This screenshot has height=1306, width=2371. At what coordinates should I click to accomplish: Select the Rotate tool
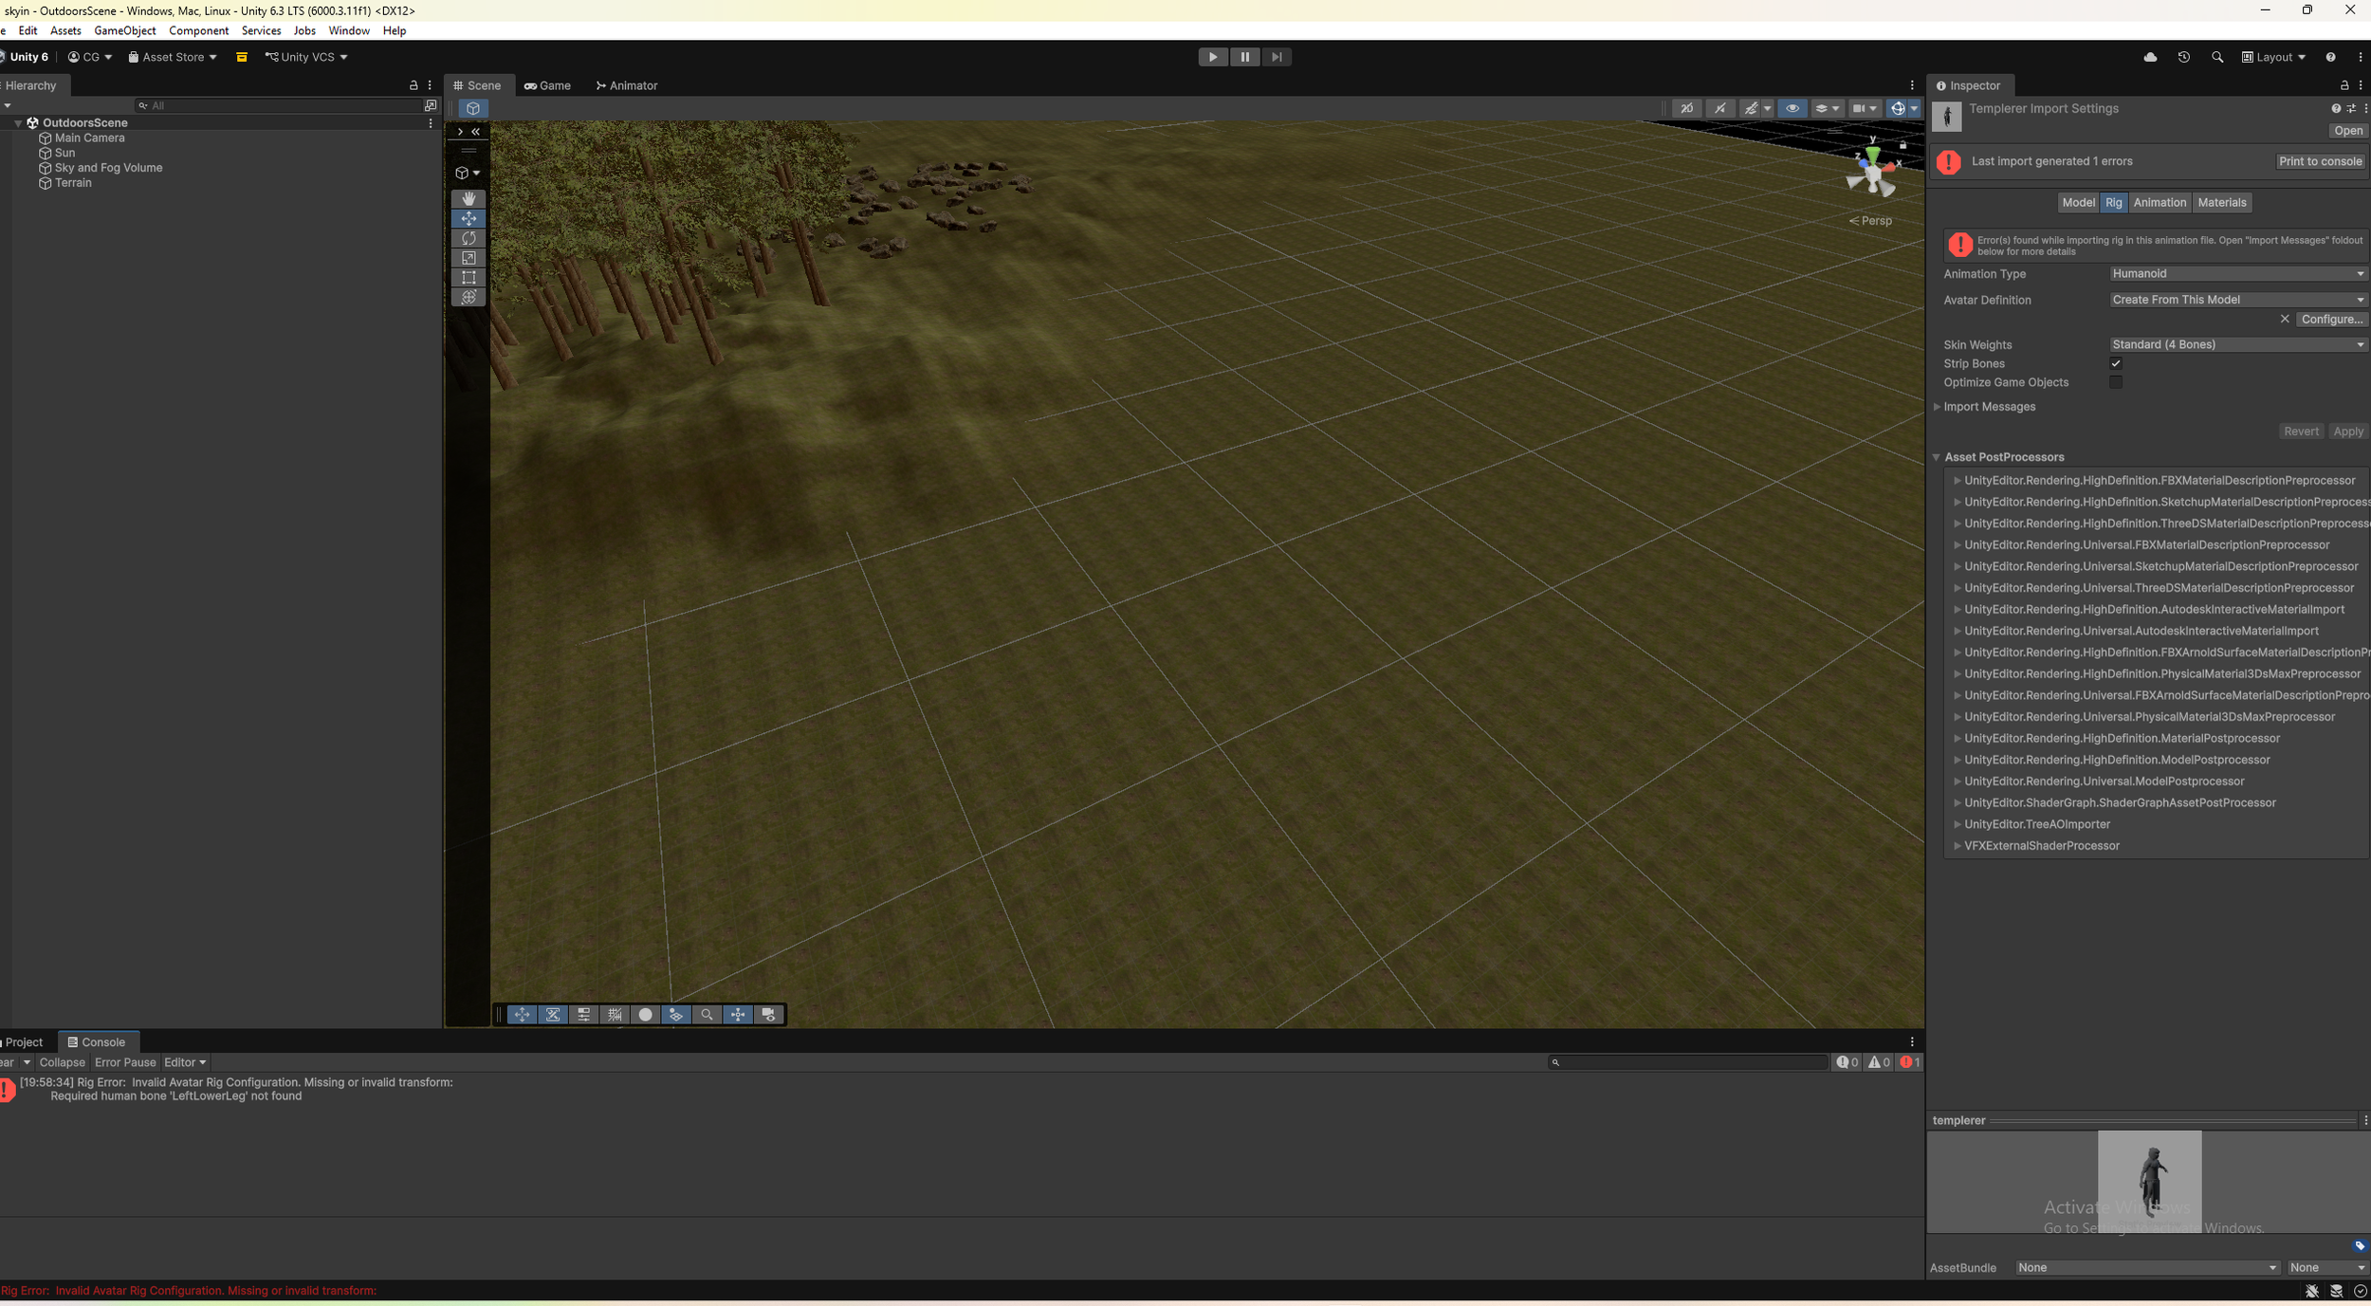click(469, 239)
